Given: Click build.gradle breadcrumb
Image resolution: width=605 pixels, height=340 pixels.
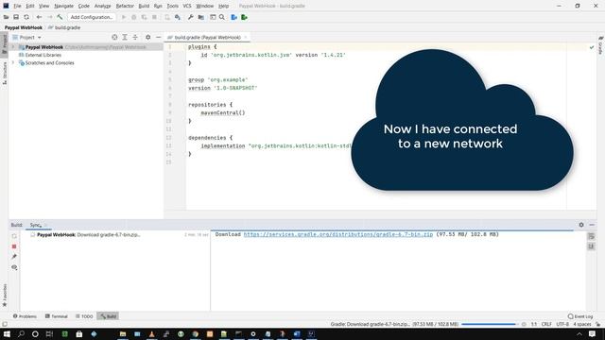Looking at the screenshot, I should pos(64,27).
